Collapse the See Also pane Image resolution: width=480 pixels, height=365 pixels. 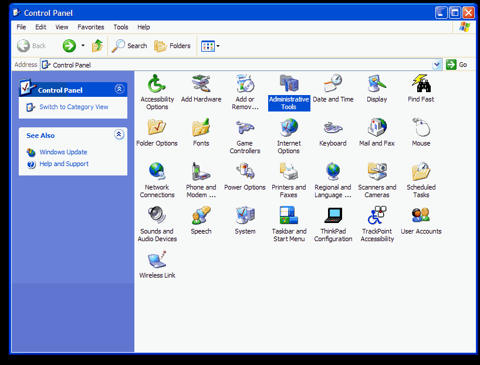click(119, 134)
